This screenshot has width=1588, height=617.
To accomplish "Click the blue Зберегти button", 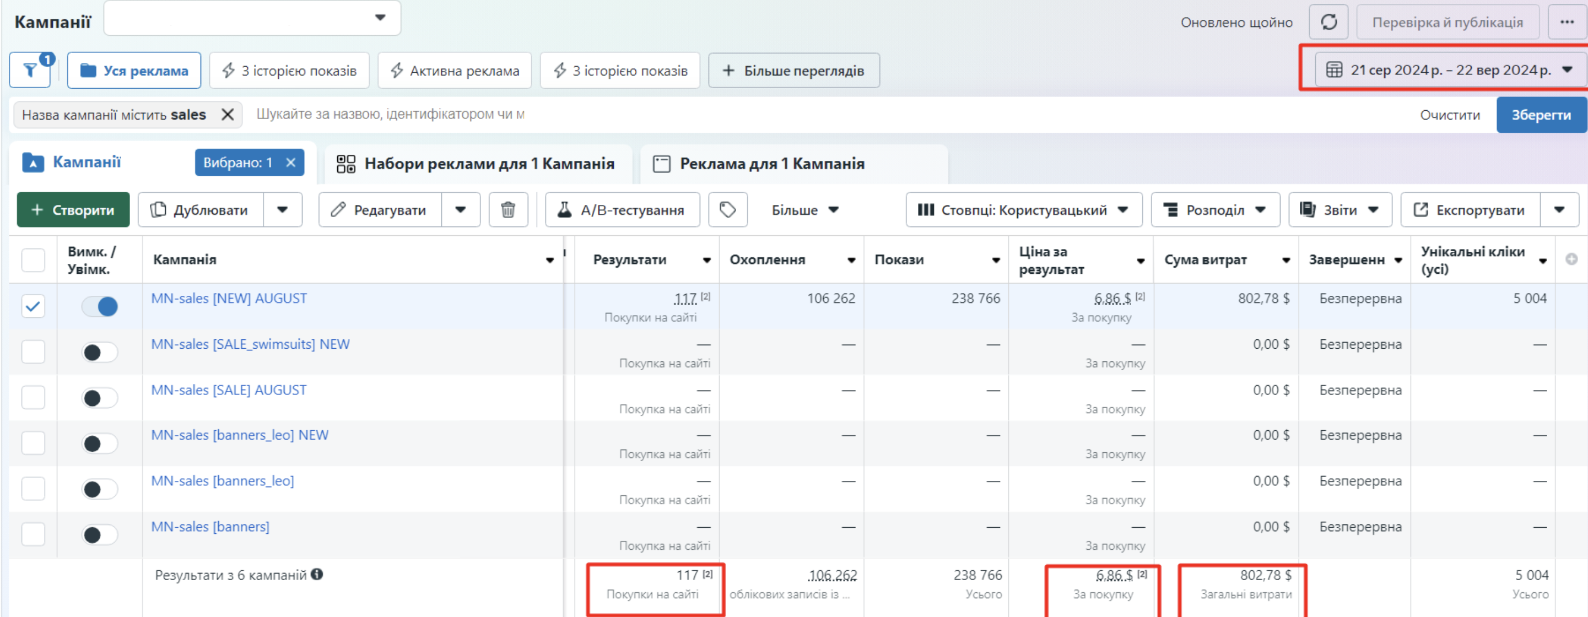I will 1541,115.
